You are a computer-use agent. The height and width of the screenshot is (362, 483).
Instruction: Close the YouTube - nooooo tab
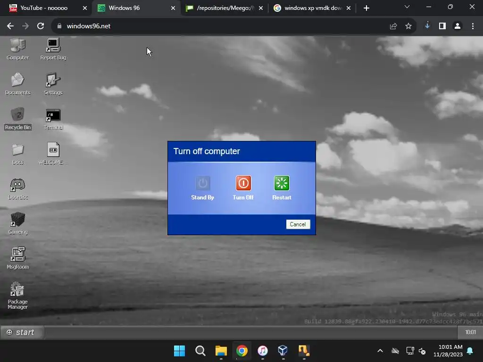pyautogui.click(x=85, y=8)
